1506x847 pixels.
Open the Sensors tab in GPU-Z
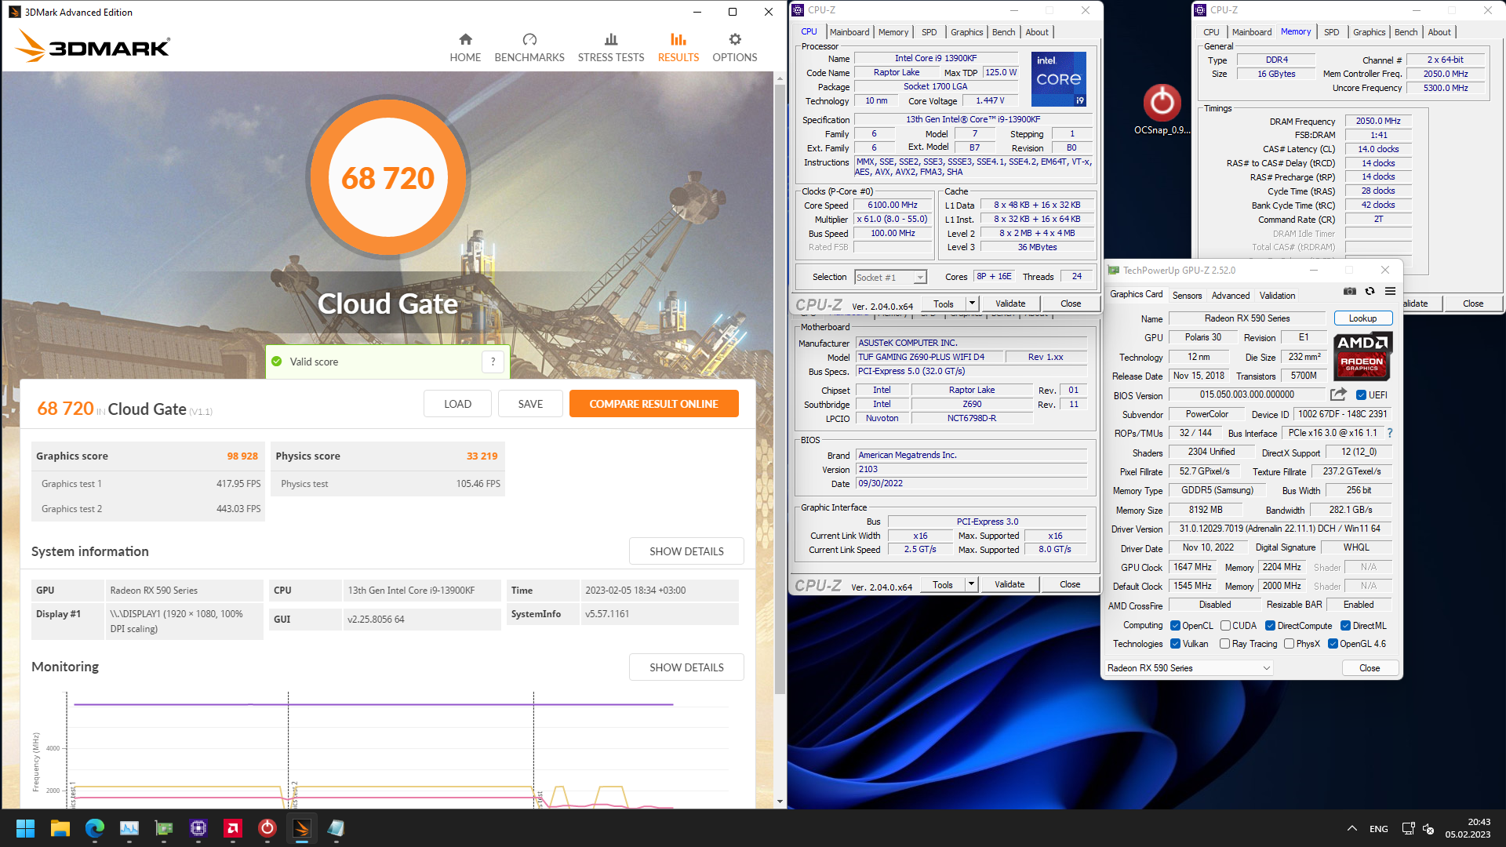click(1187, 296)
